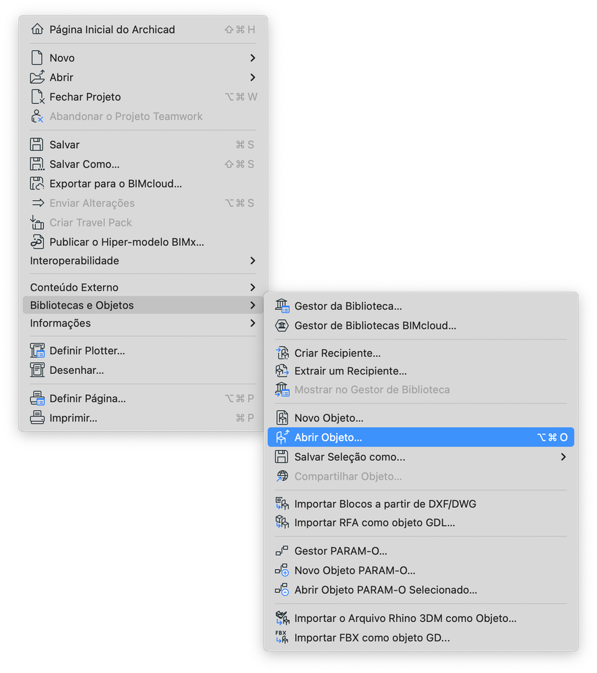This screenshot has height=673, width=597.
Task: Choose Definir Página... menu item
Action: pyautogui.click(x=143, y=398)
